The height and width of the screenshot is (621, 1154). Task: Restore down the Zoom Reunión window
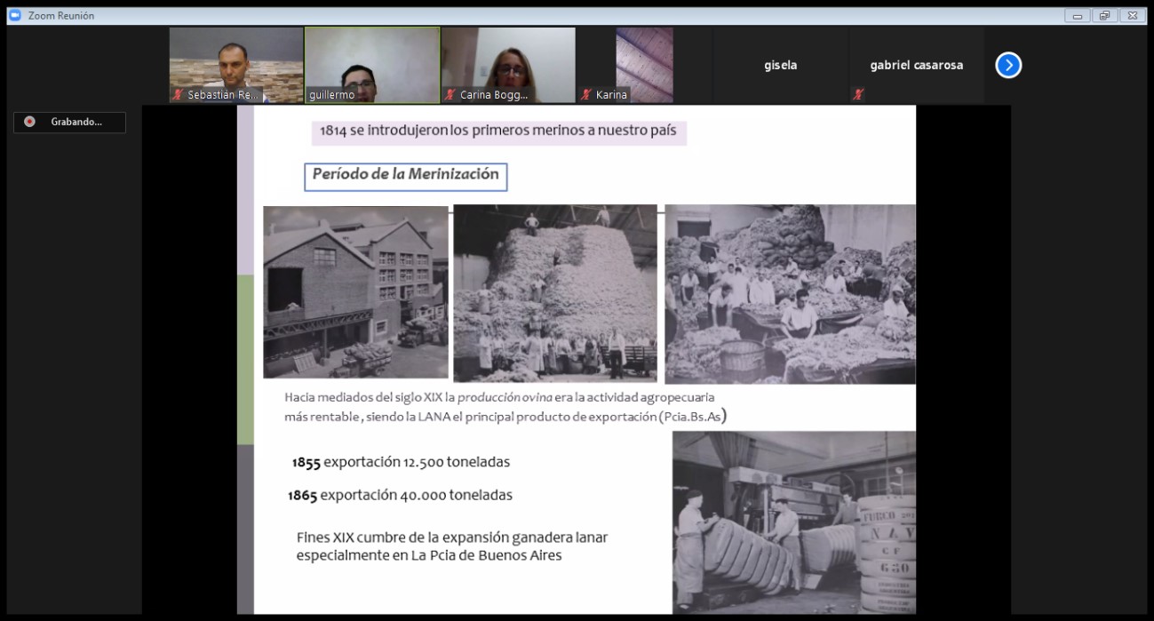pos(1103,15)
